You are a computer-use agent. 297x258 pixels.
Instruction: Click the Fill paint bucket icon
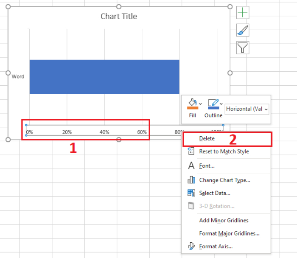tap(193, 102)
